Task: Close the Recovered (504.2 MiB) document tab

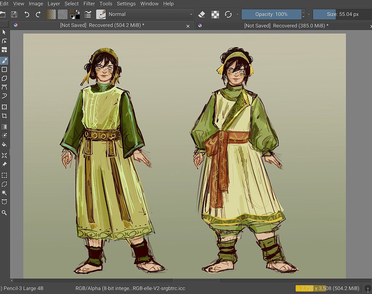Action: (188, 26)
